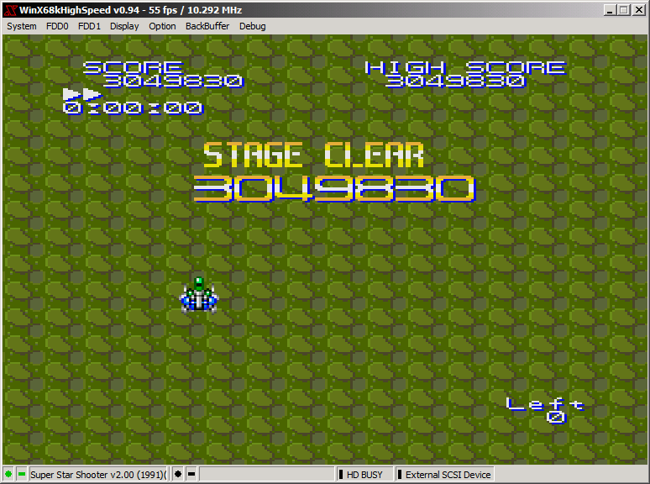Screen dimensions: 650x484
Task: Minimize the WinX68k window
Action: point(610,10)
